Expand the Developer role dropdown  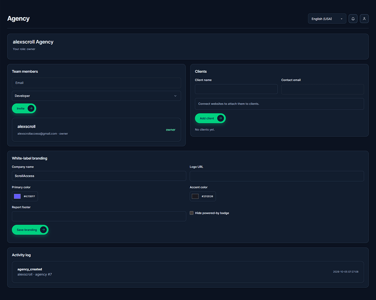[97, 96]
